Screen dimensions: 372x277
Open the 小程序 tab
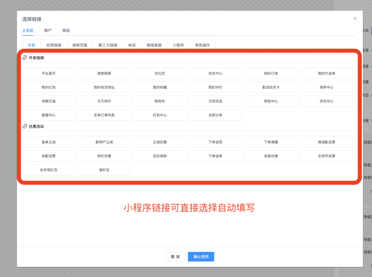tap(178, 44)
